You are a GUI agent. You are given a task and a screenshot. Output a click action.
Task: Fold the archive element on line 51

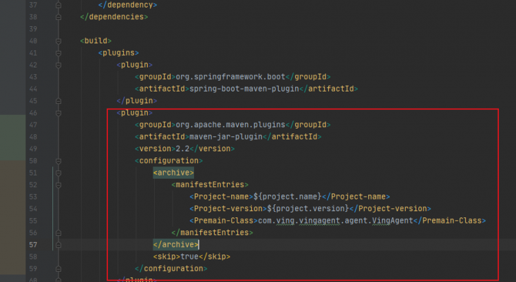(58, 173)
